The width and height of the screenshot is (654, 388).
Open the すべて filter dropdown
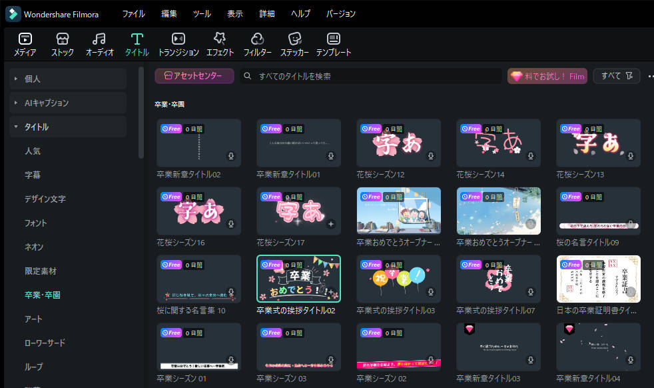[x=615, y=75]
